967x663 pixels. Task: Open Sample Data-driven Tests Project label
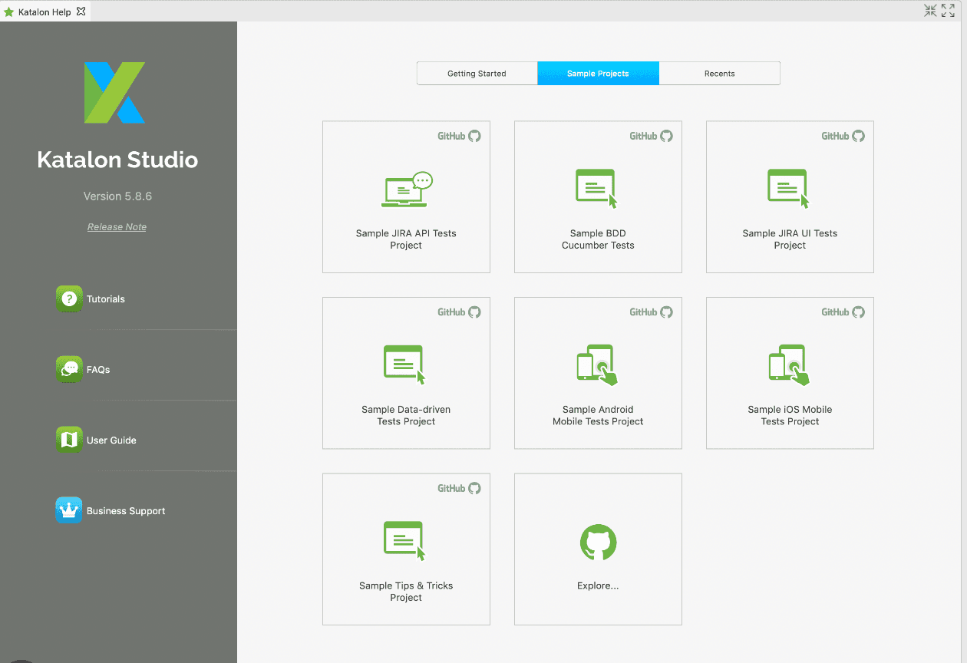406,415
